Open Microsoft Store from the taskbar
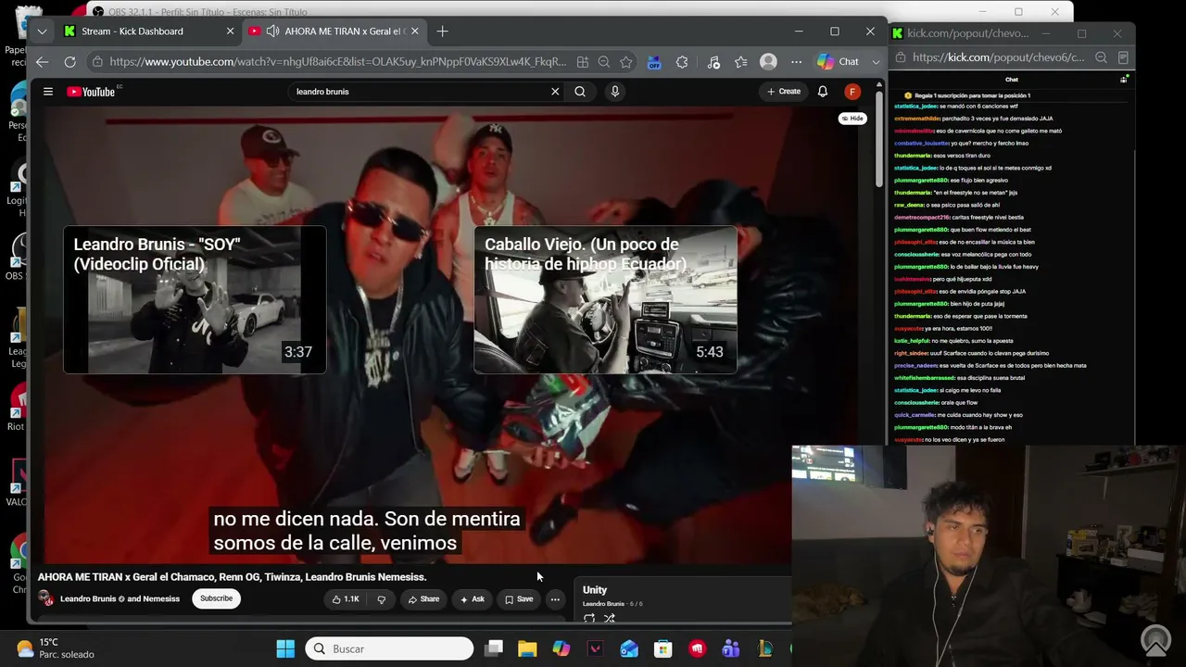 coord(662,648)
